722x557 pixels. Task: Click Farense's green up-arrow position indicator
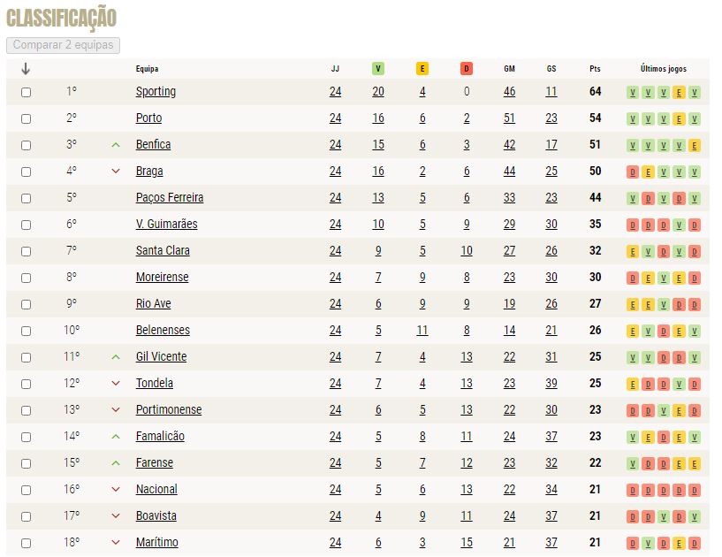[116, 463]
